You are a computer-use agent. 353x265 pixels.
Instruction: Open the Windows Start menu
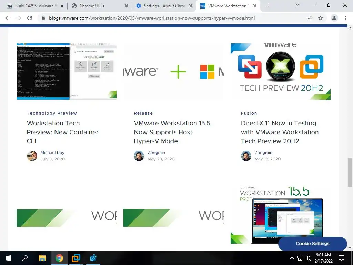point(8,258)
